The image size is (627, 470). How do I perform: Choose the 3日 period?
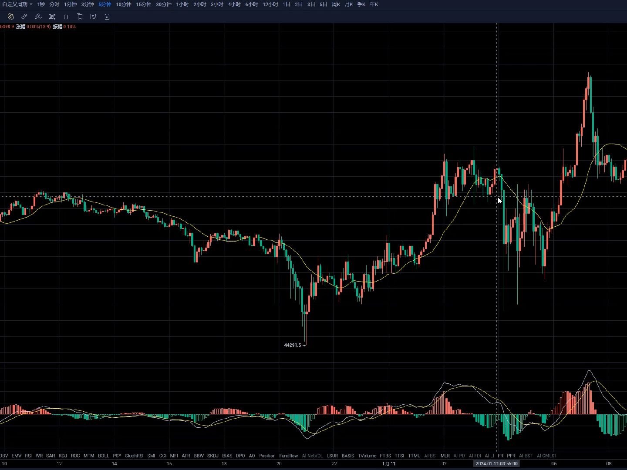(x=311, y=4)
